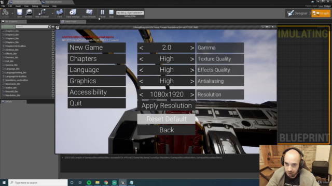Toggle the checkbox beside LanguageVerticalBox
Viewport: 332px width, 186px height.
point(53,76)
